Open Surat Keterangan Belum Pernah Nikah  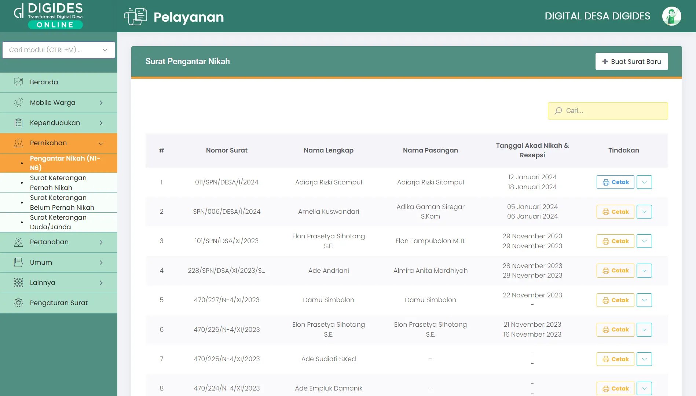coord(59,202)
